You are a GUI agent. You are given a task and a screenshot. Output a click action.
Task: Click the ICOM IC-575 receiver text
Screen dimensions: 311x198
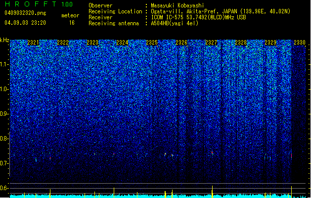tap(198, 17)
